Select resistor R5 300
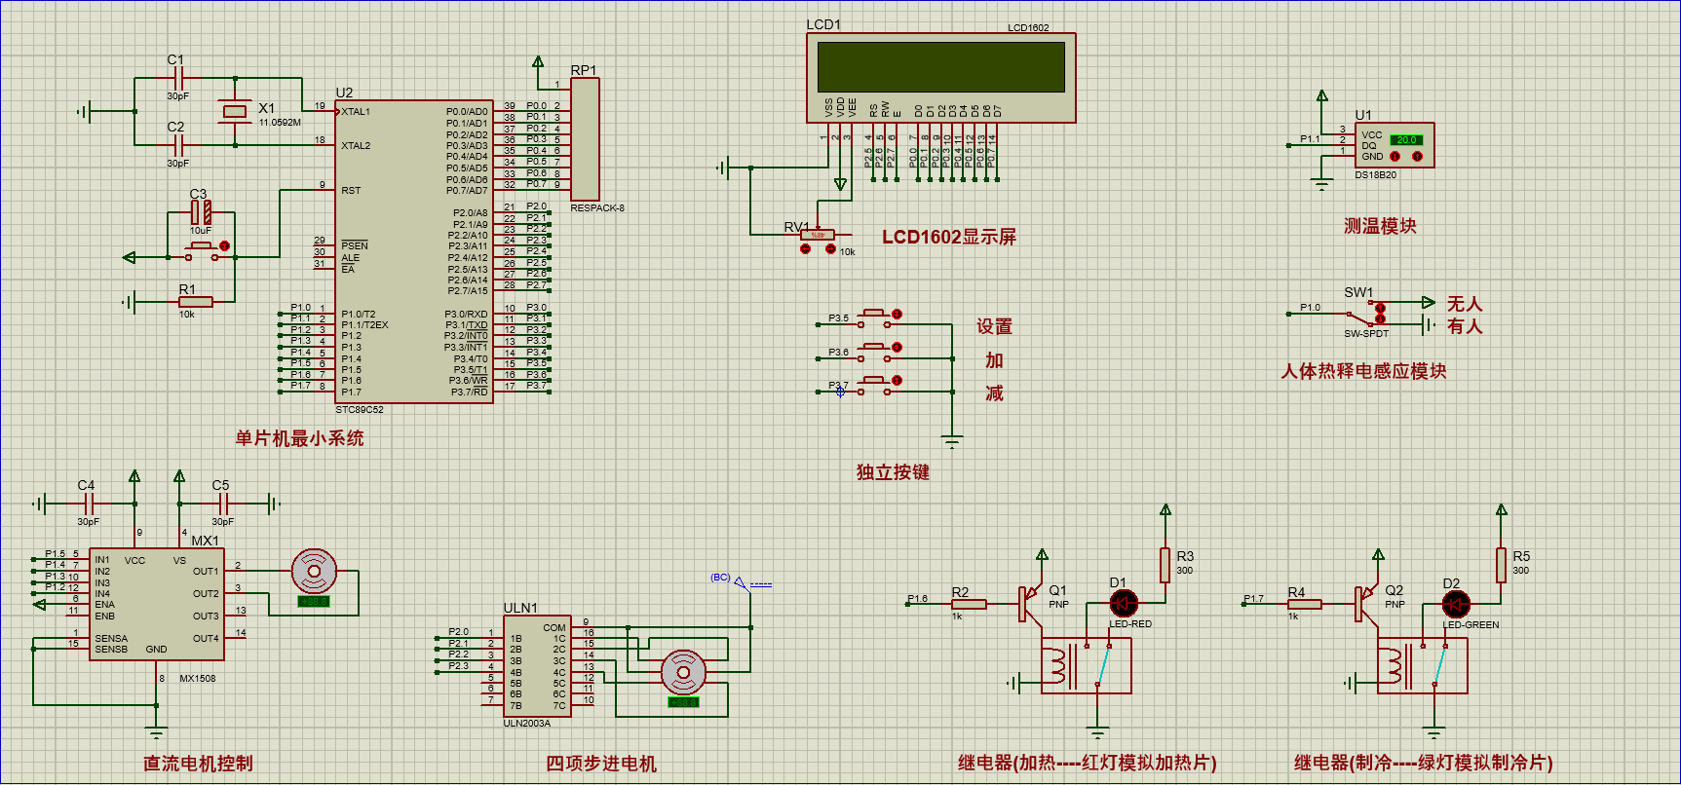This screenshot has height=785, width=1681. [1501, 565]
